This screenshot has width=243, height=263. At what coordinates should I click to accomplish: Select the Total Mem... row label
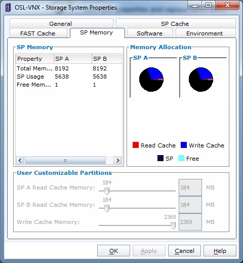pyautogui.click(x=34, y=68)
